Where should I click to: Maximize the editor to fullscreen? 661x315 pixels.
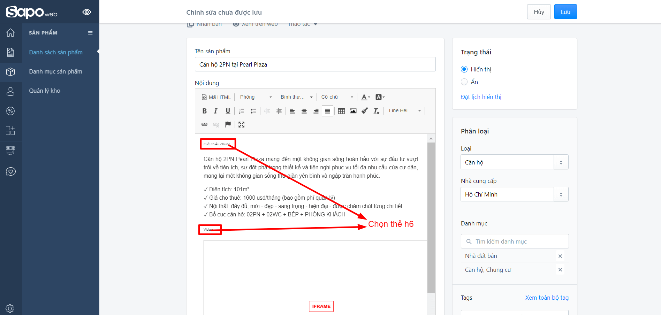242,124
